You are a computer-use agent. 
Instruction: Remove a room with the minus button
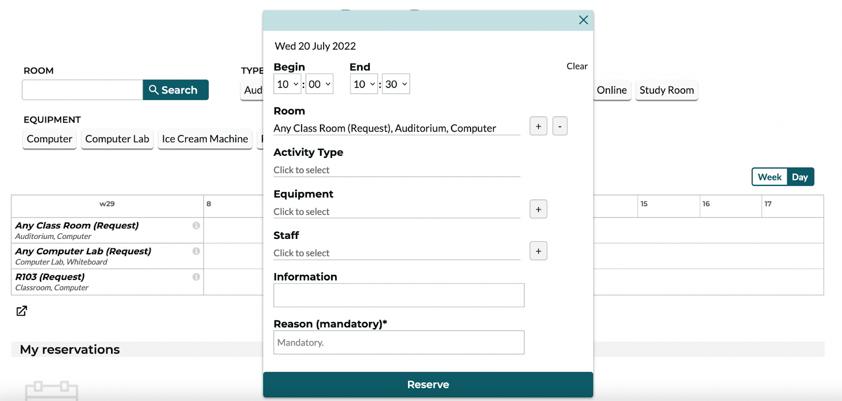coord(560,126)
